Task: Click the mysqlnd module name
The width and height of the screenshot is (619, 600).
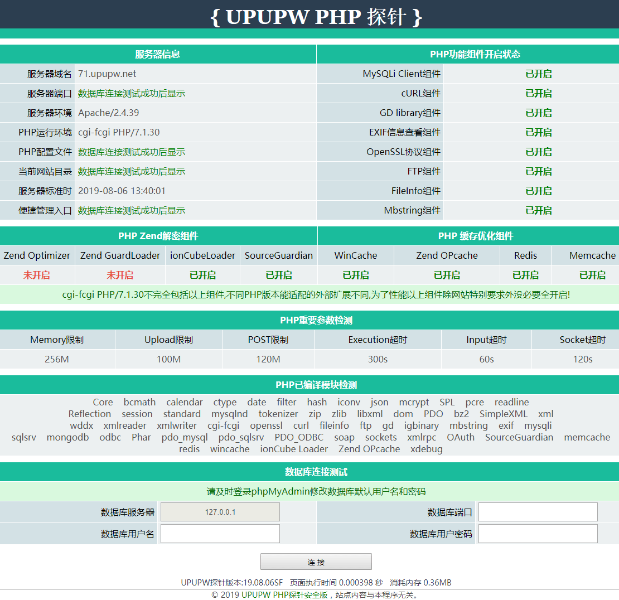Action: 229,414
